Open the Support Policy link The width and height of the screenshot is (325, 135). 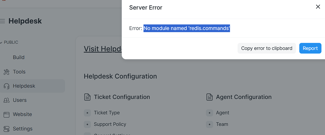110,124
